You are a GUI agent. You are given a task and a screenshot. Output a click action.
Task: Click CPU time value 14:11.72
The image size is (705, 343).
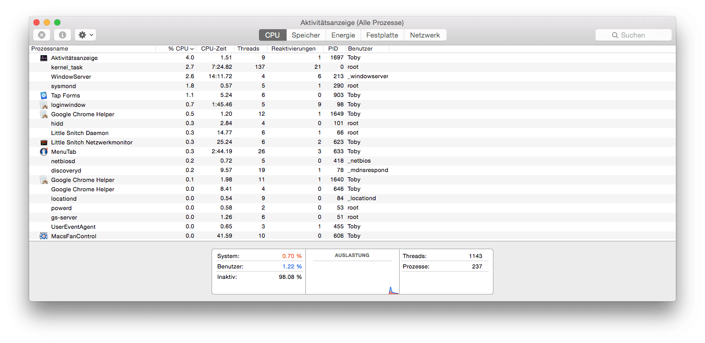coord(220,76)
